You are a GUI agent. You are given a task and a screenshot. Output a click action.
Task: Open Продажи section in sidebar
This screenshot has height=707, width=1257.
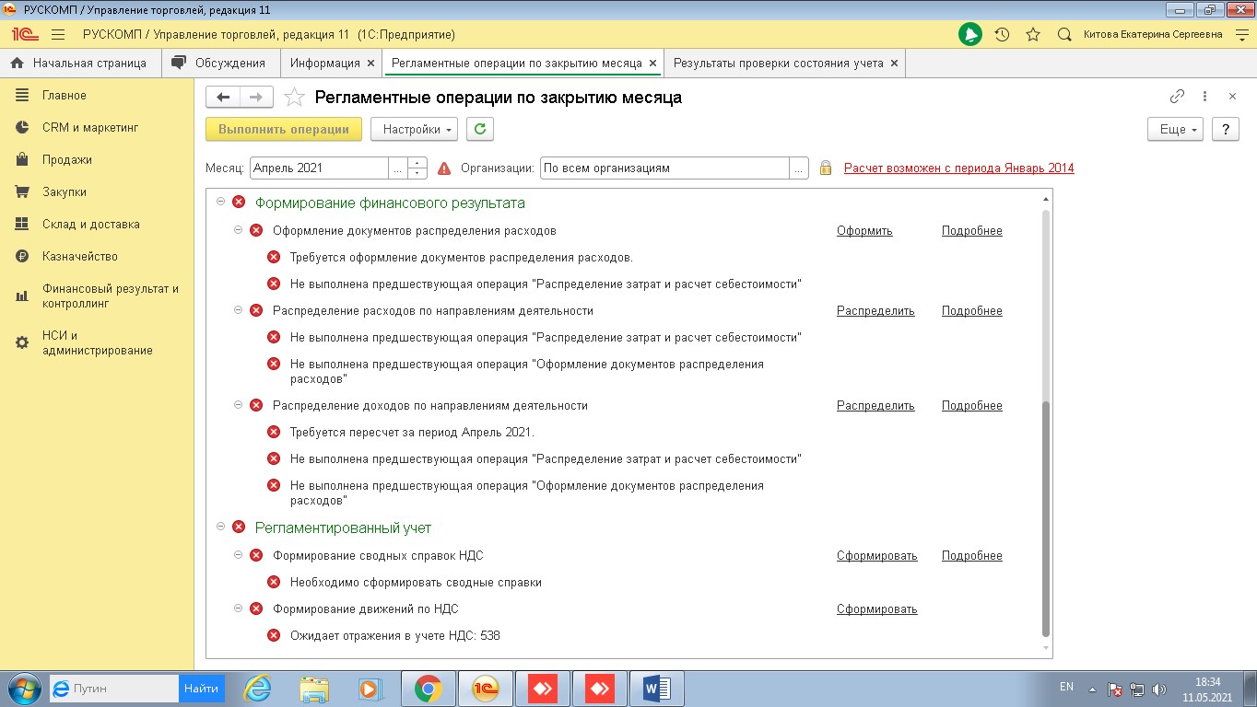point(67,160)
